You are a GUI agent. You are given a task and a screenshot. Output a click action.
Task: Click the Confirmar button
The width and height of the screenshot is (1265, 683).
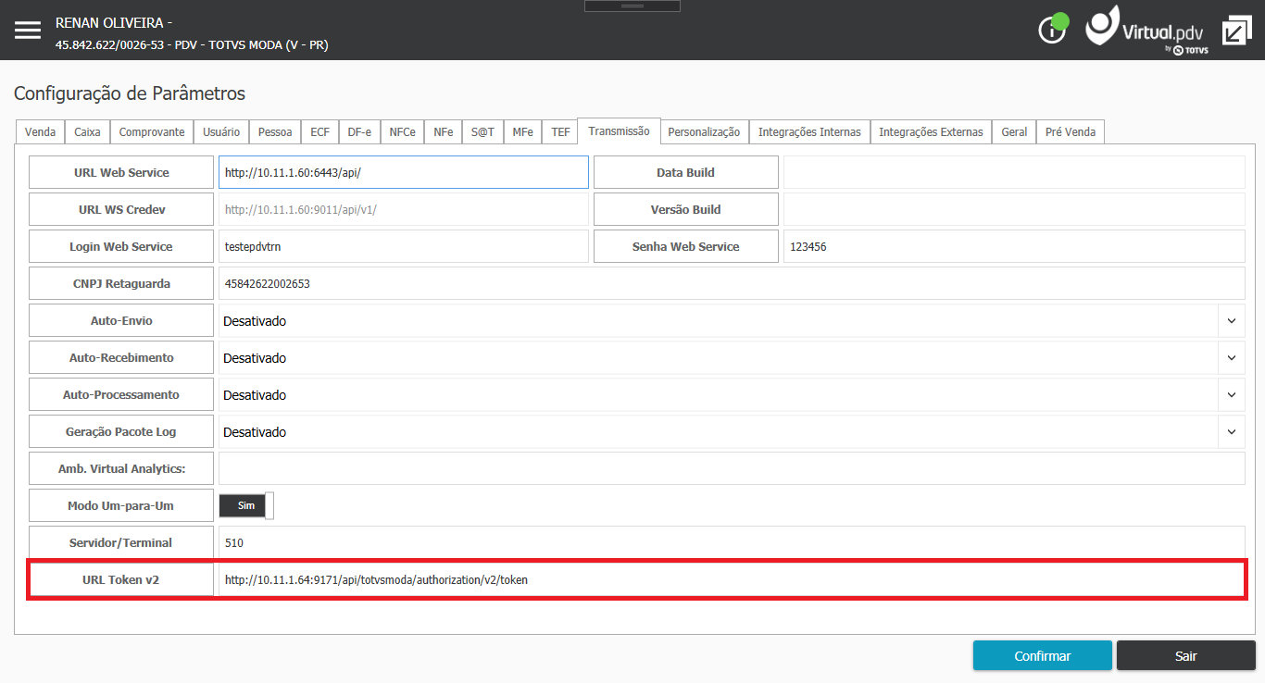point(1043,655)
